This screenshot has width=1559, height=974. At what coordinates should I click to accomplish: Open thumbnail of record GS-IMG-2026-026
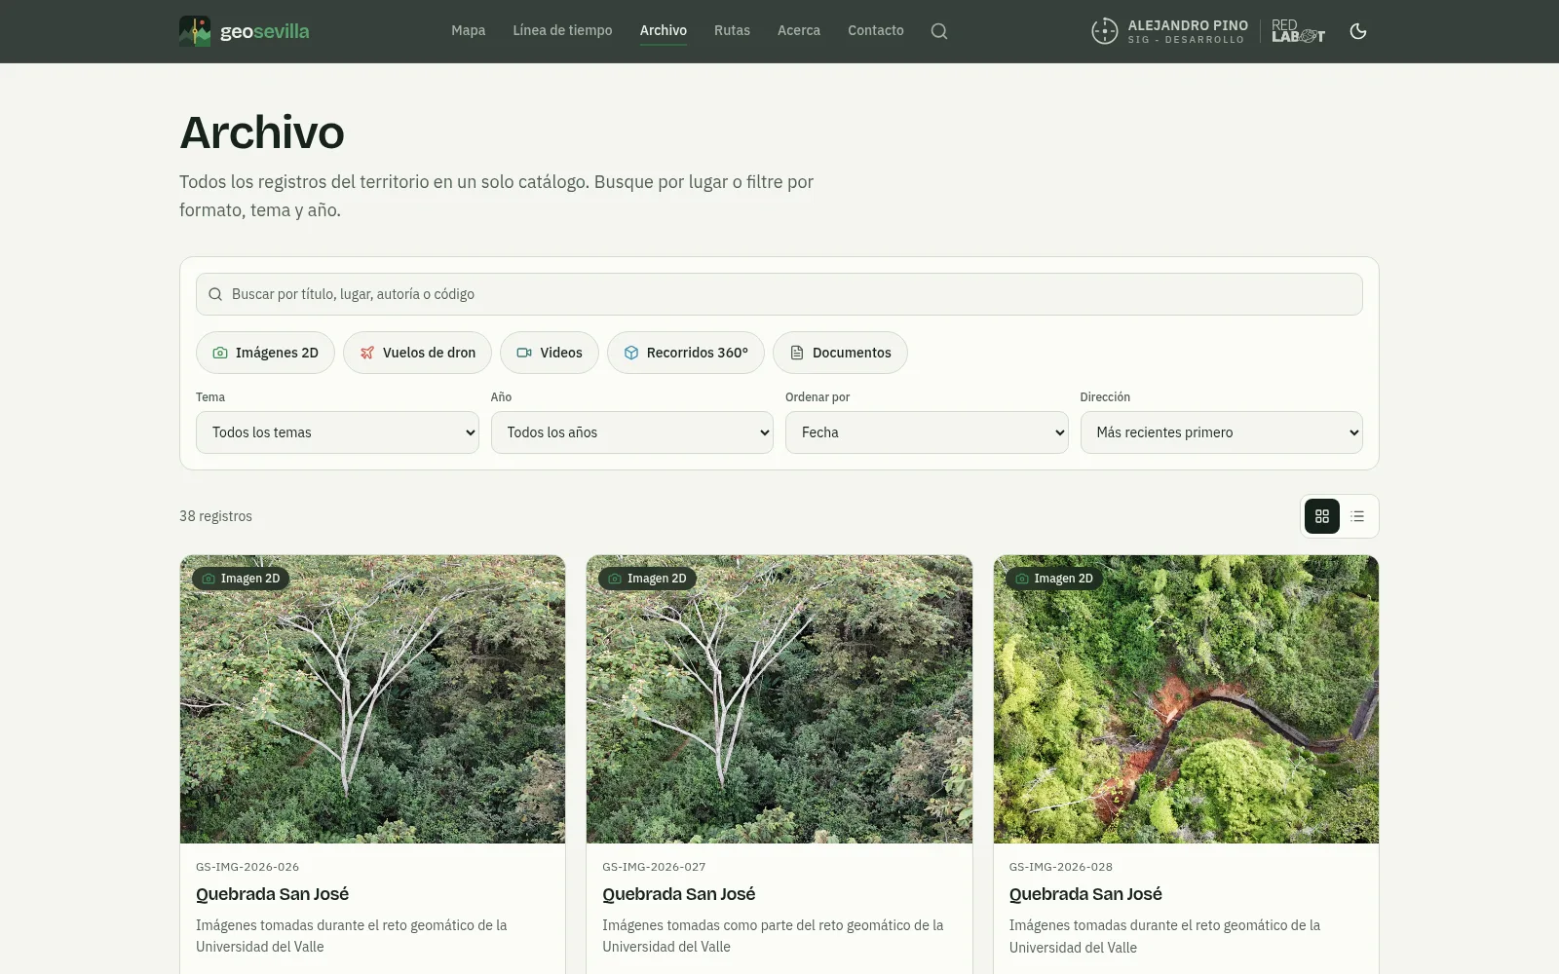[x=372, y=699]
